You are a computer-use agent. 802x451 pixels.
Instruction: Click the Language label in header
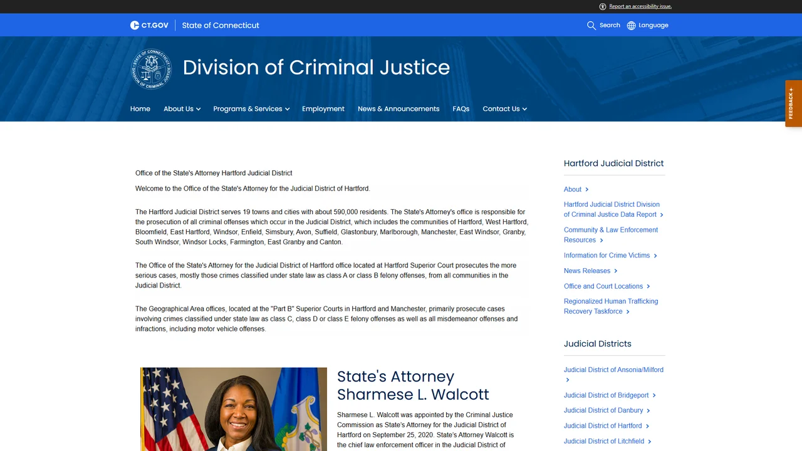654,25
